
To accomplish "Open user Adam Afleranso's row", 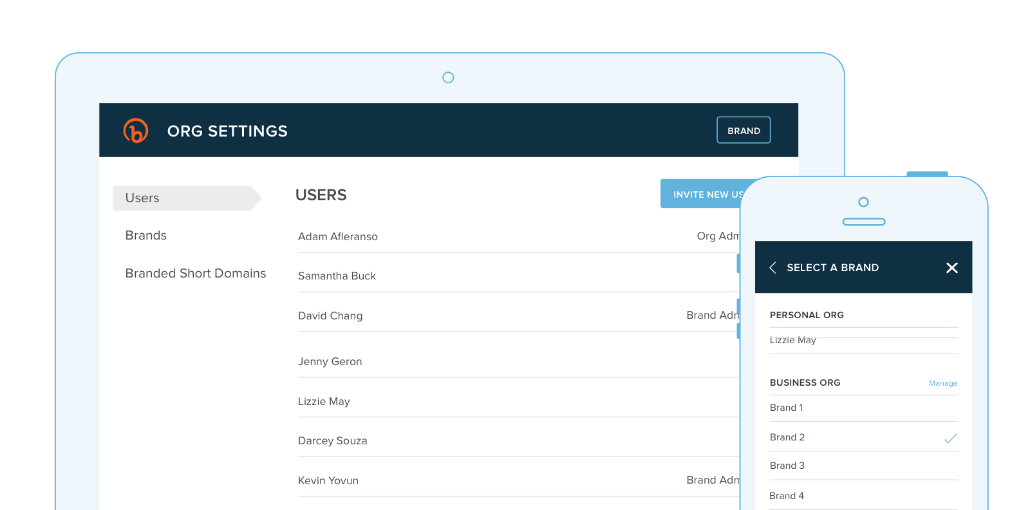I will (x=338, y=237).
